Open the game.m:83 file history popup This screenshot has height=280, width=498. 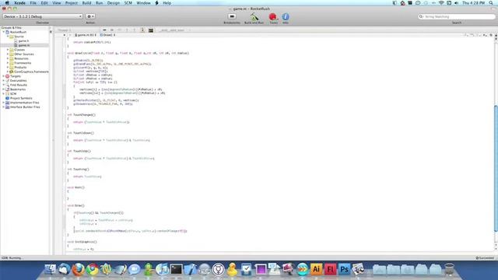(85, 35)
